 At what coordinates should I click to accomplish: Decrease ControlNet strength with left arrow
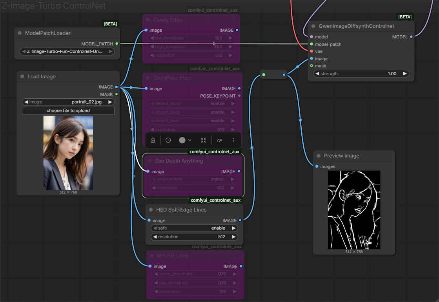[x=317, y=74]
